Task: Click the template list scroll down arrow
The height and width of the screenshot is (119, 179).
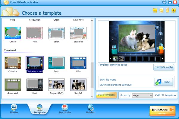Action: click(x=92, y=97)
